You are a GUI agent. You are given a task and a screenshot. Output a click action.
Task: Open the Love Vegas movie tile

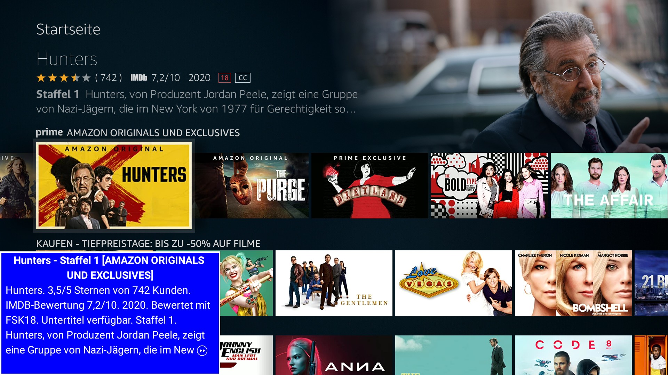click(453, 283)
